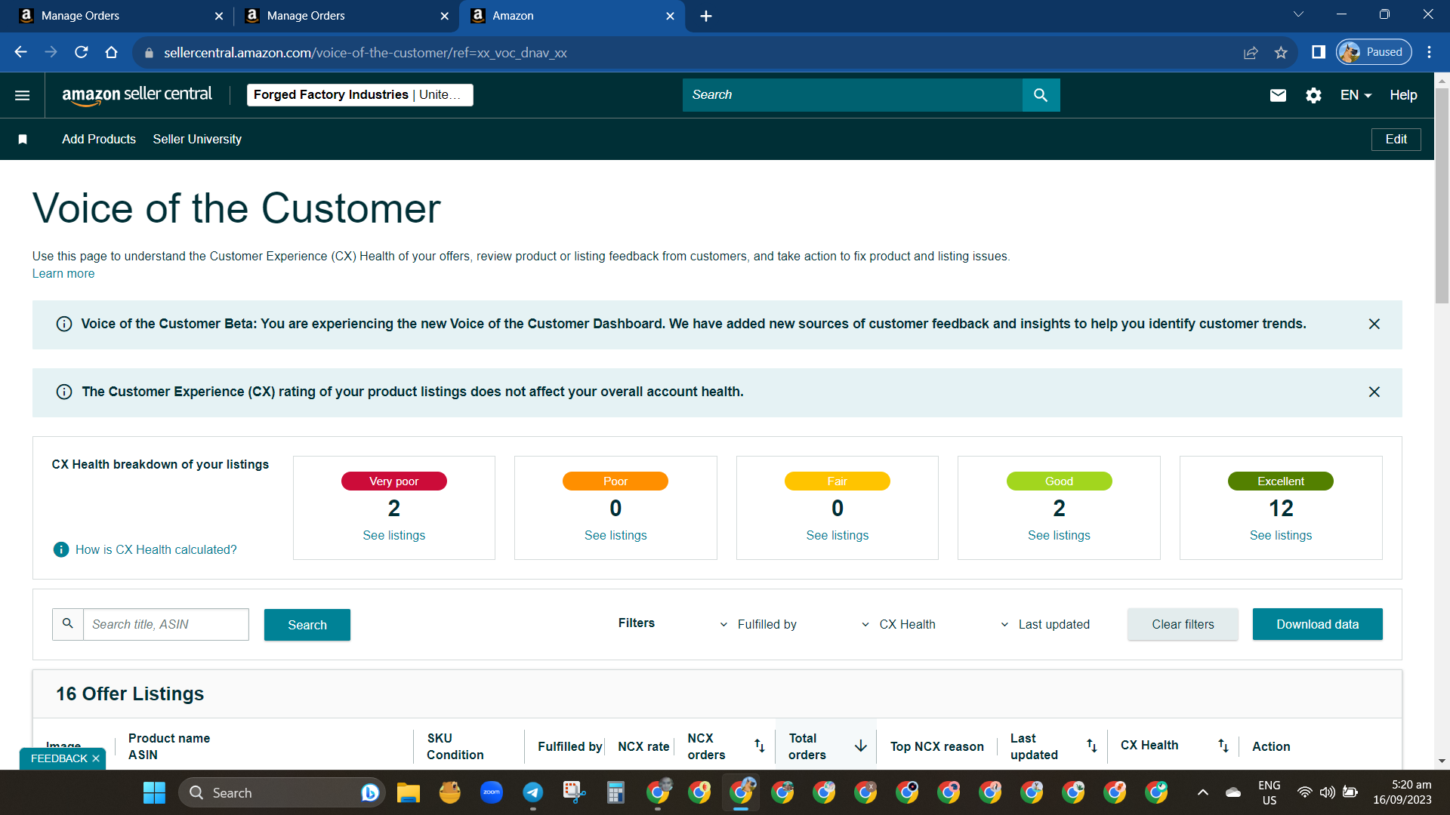This screenshot has width=1450, height=815.
Task: Open the hamburger navigation menu
Action: click(23, 95)
